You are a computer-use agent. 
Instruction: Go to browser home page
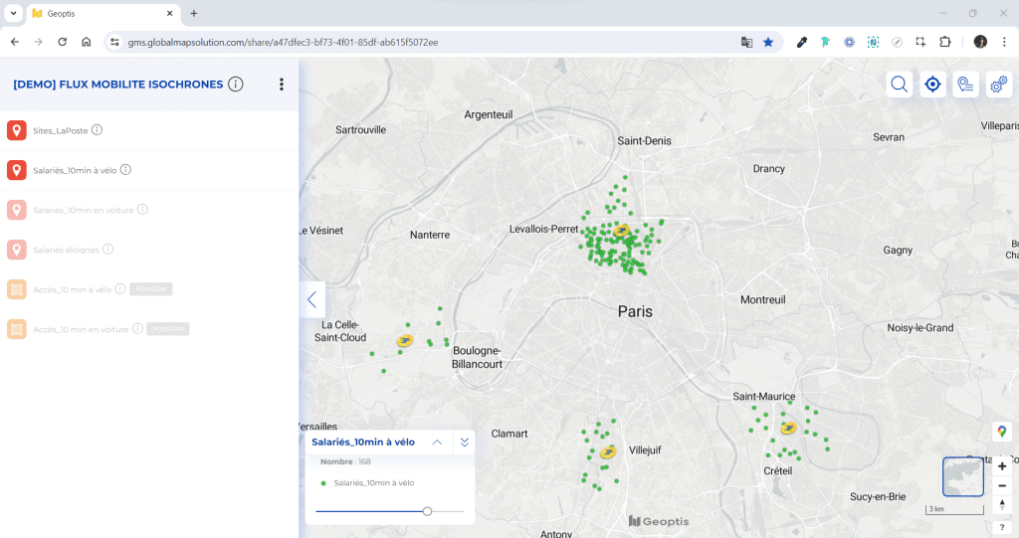tap(86, 42)
